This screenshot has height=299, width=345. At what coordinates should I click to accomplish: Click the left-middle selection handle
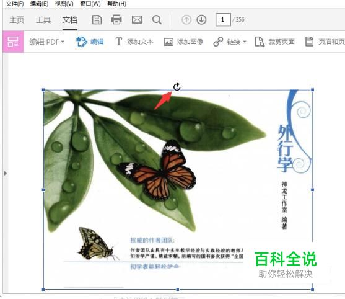click(43, 189)
